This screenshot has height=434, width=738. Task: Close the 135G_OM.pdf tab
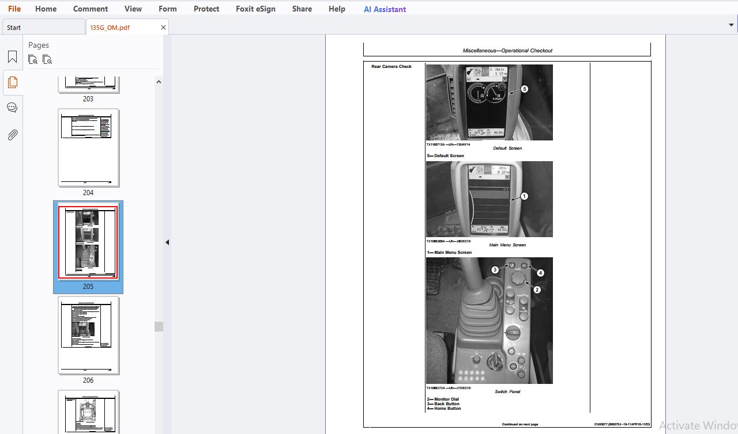[163, 27]
